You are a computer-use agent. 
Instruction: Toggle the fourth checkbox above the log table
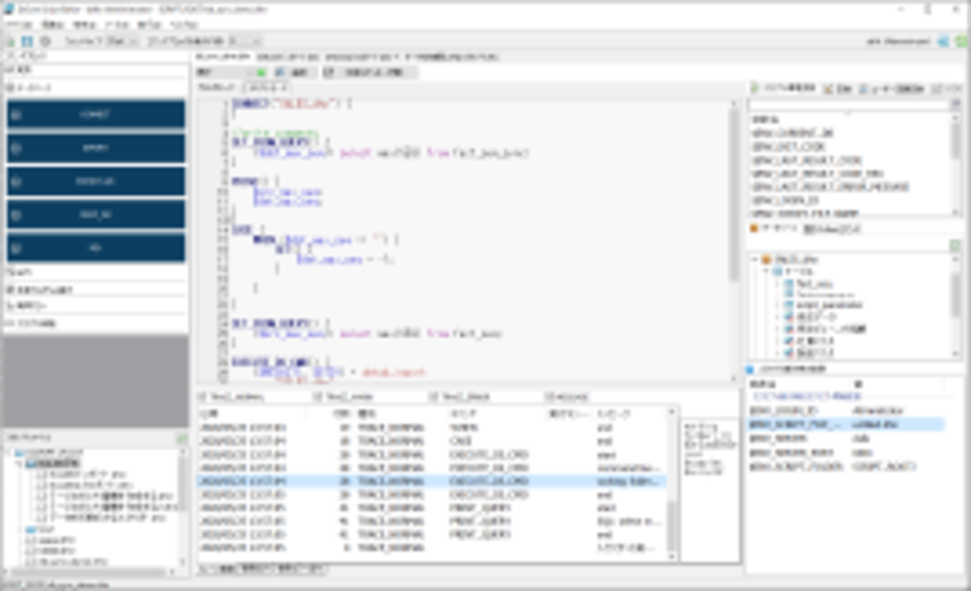coord(549,397)
